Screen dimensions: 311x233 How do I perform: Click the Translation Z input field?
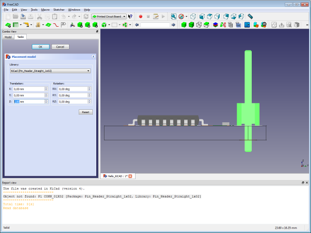[29, 101]
